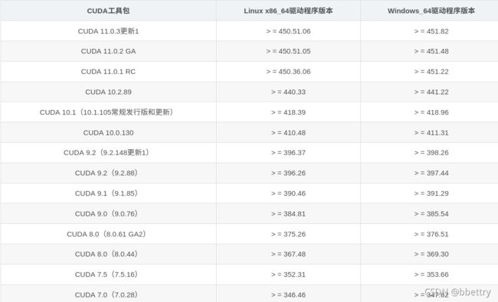Screen dimensions: 498x302
Task: Click the >= 418.96 Windows driver cell
Action: (x=431, y=112)
